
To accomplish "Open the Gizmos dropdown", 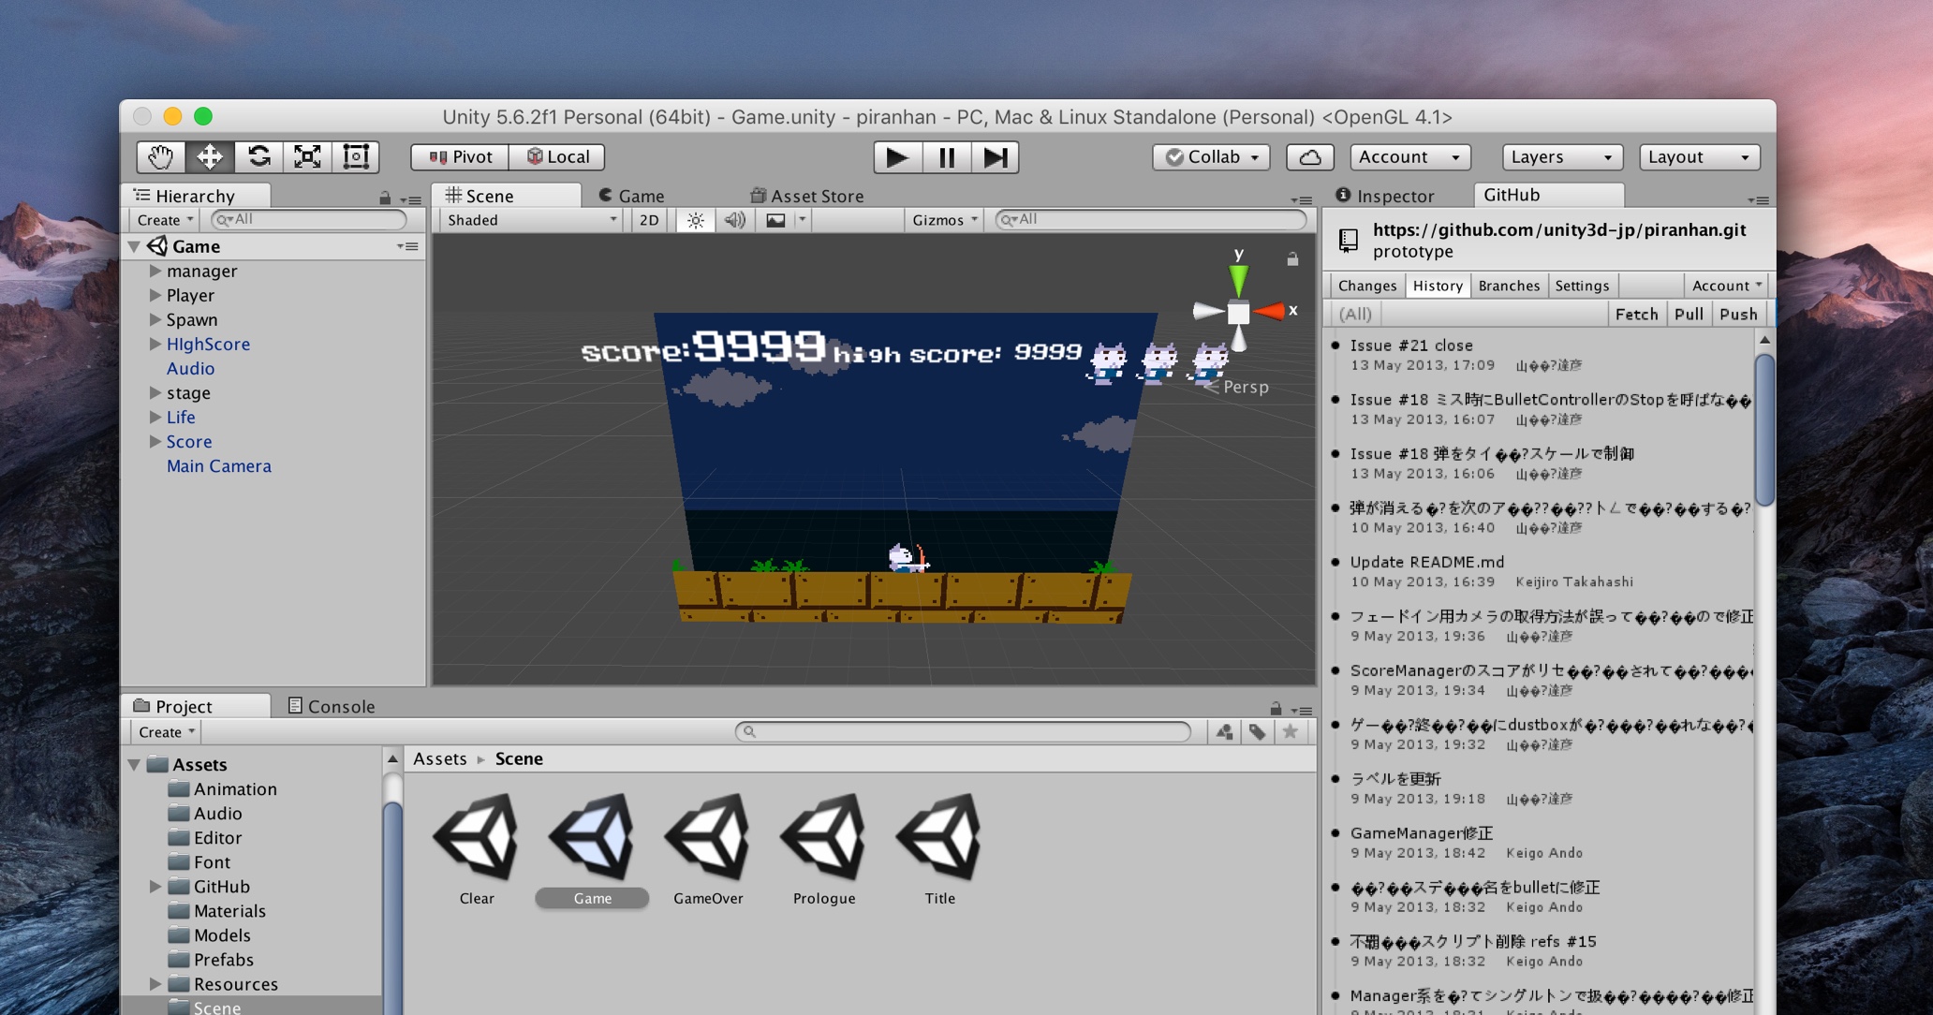I will pyautogui.click(x=944, y=220).
